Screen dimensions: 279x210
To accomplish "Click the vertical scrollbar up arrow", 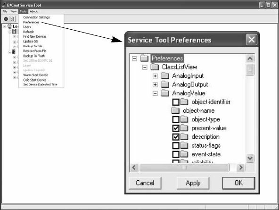I will pos(250,59).
